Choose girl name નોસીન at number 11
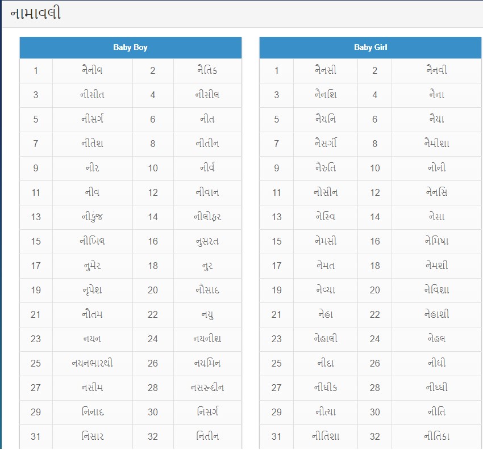This screenshot has height=450, width=483. click(x=326, y=192)
